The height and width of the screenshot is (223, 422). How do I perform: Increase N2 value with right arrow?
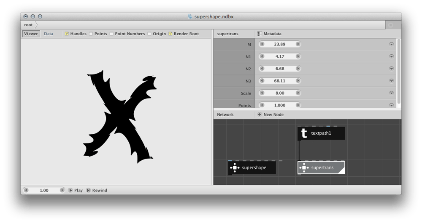pyautogui.click(x=298, y=69)
